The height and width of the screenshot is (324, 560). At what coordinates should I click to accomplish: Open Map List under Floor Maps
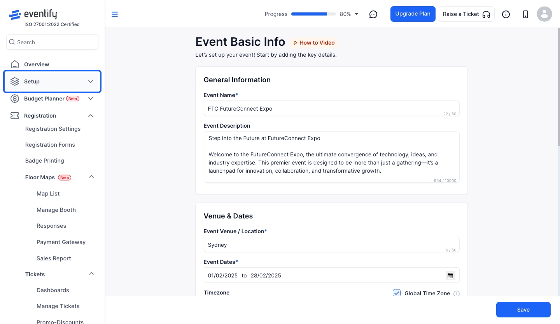(x=48, y=194)
